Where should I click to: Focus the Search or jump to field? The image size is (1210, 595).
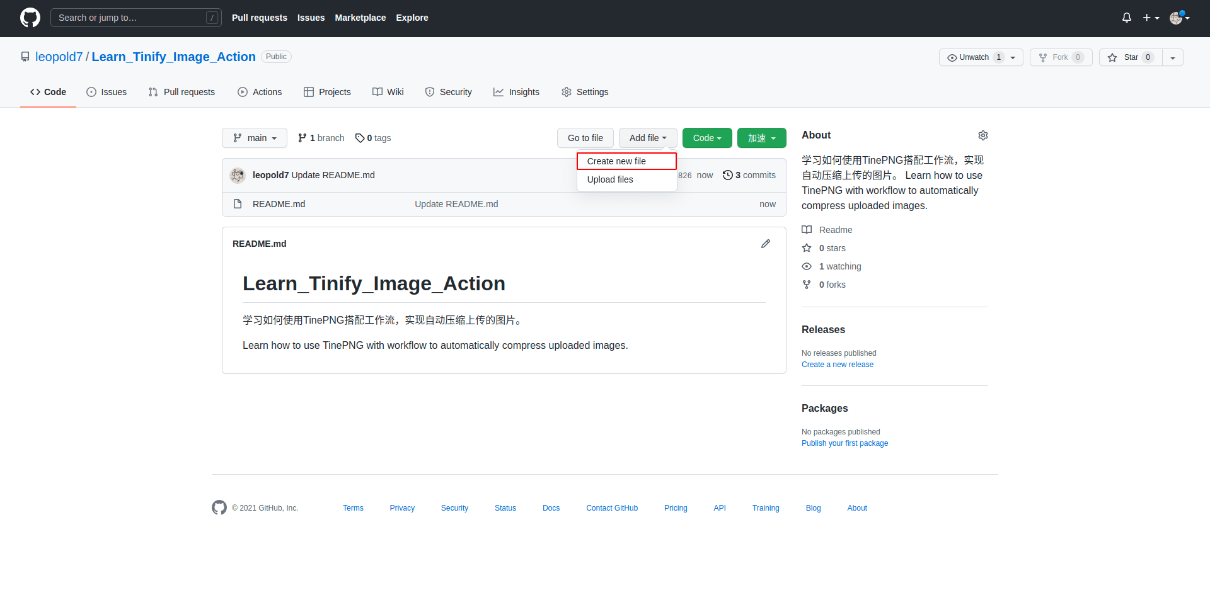point(129,18)
